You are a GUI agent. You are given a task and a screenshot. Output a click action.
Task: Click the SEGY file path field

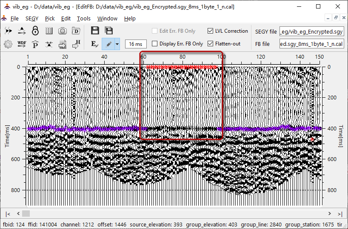click(x=311, y=32)
